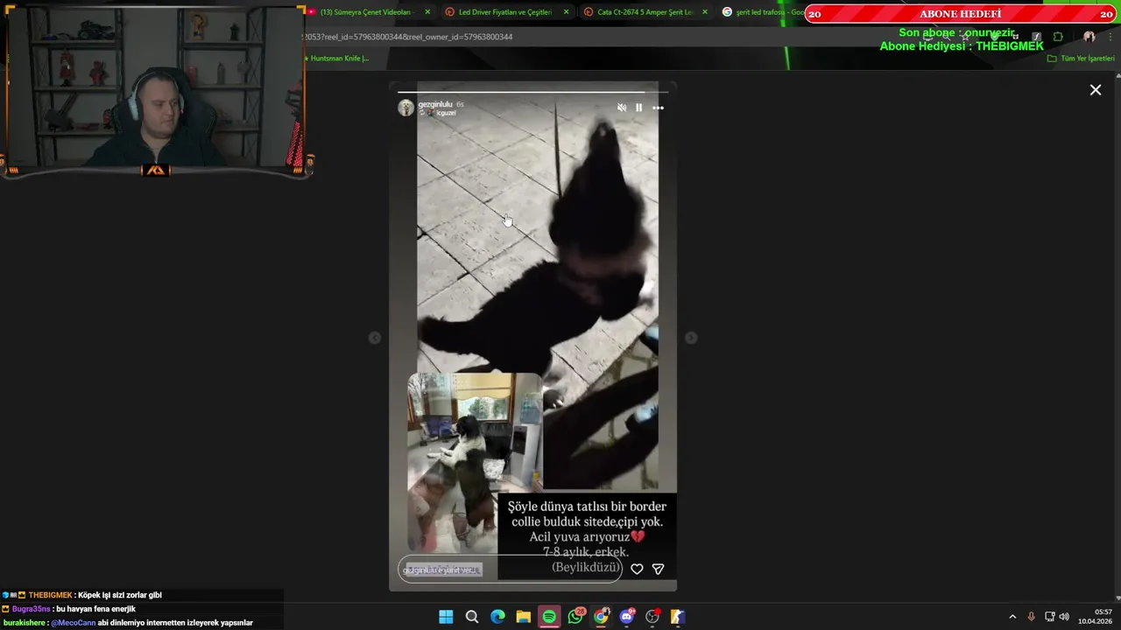Switch to Cata Ct-2674 5 Amper tab
Viewport: 1121px width, 630px height.
(645, 12)
